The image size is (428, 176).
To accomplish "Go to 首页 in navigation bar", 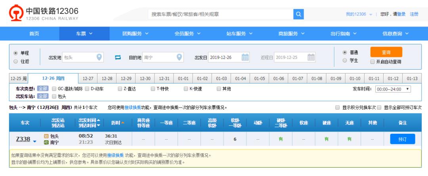I will click(x=34, y=34).
